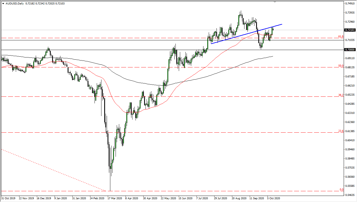Click the horizontal support line at 0.71035

pos(166,40)
